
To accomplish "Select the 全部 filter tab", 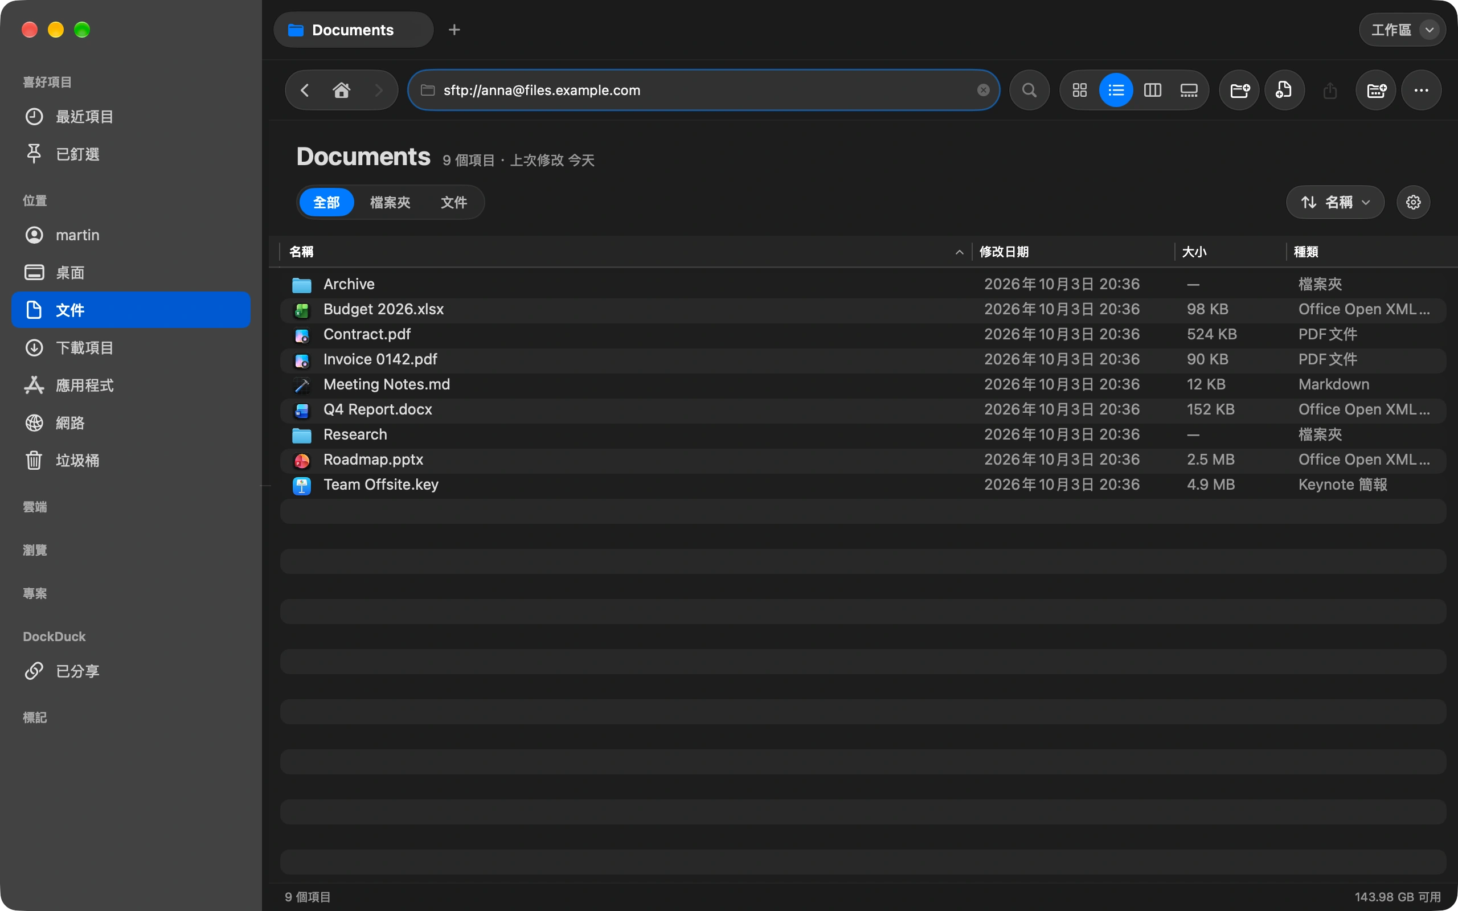I will click(x=326, y=203).
